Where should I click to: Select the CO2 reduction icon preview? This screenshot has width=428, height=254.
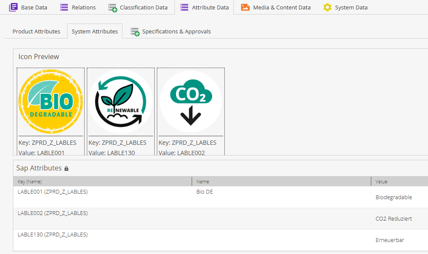tap(191, 102)
